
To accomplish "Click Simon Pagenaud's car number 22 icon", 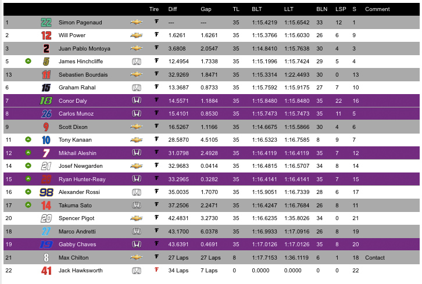I will click(46, 22).
